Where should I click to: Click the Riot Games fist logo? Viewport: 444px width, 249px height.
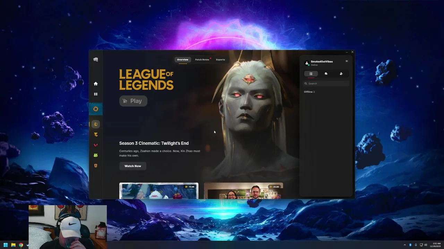(96, 59)
